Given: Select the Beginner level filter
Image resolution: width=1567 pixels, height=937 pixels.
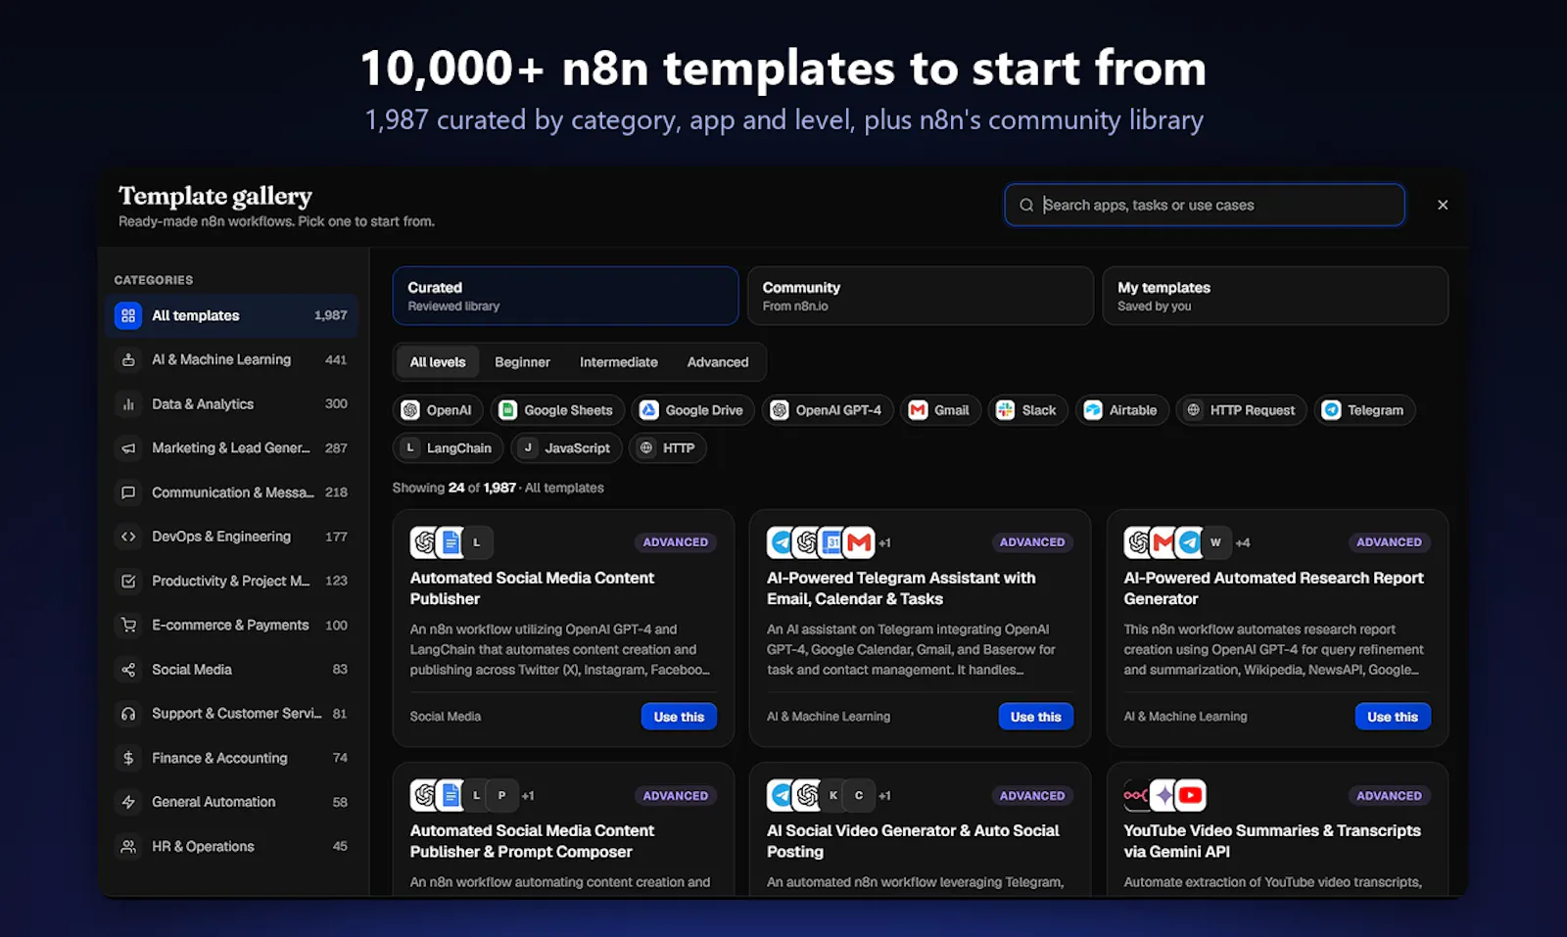Looking at the screenshot, I should pyautogui.click(x=522, y=362).
